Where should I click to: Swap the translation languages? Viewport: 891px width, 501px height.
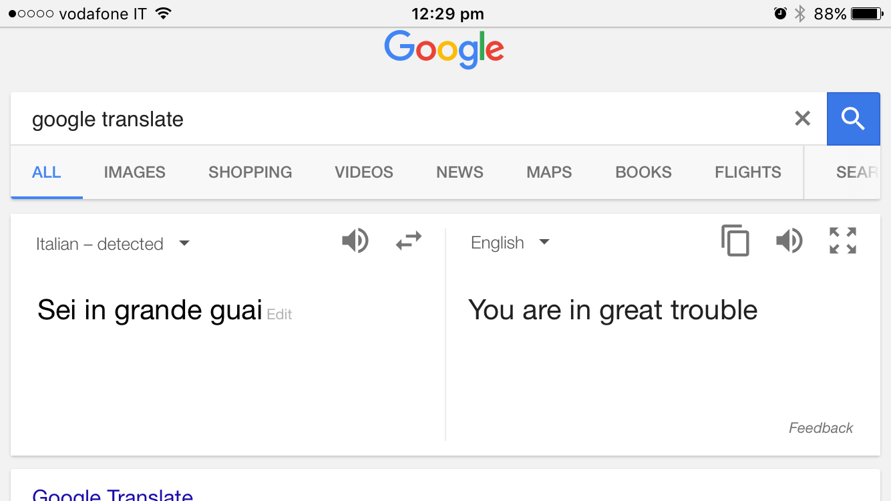pos(409,240)
